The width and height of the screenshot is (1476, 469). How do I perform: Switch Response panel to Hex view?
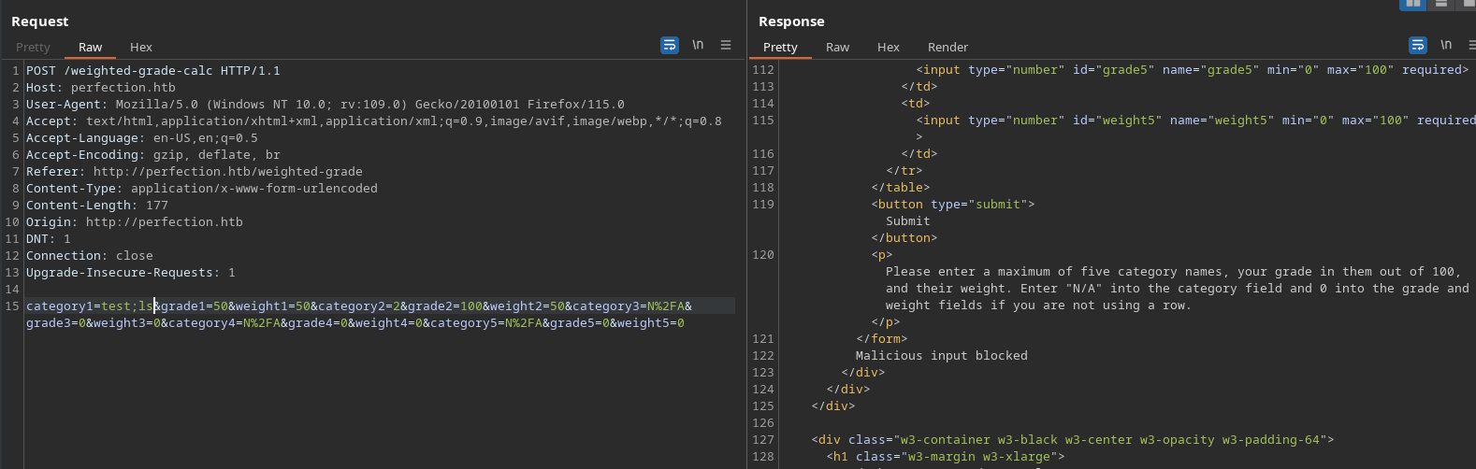(888, 47)
